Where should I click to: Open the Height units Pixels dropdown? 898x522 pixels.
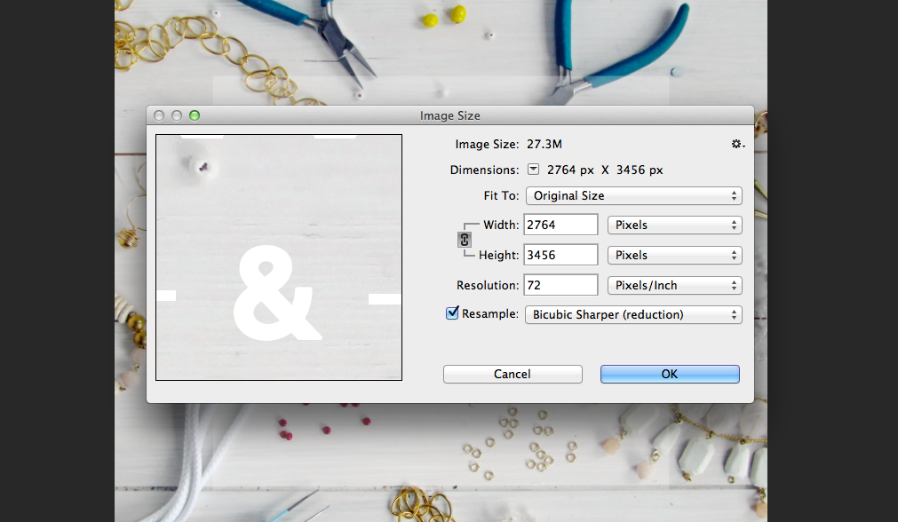(675, 256)
